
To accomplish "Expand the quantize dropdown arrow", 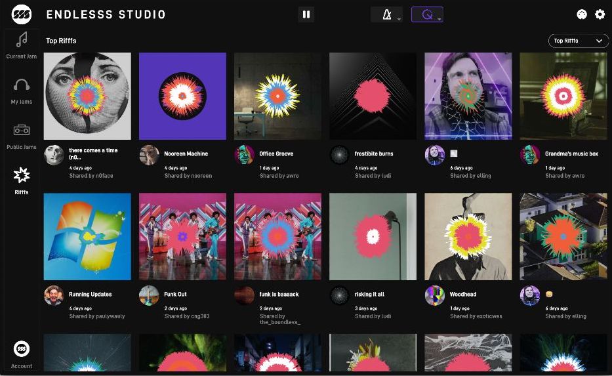I will click(x=439, y=19).
